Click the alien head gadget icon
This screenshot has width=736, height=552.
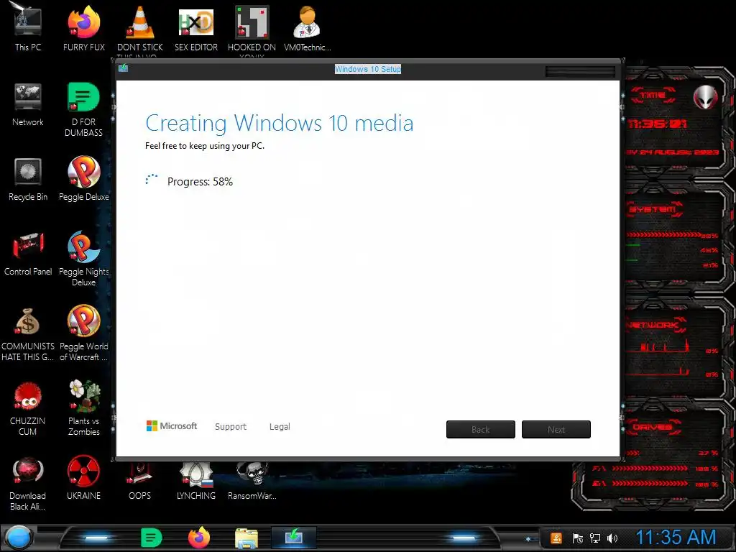(x=706, y=98)
